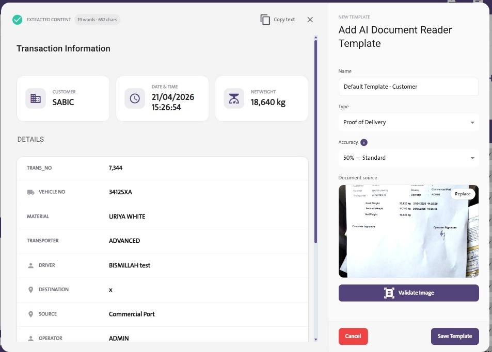Click the 18,640 kg netweight value

268,102
